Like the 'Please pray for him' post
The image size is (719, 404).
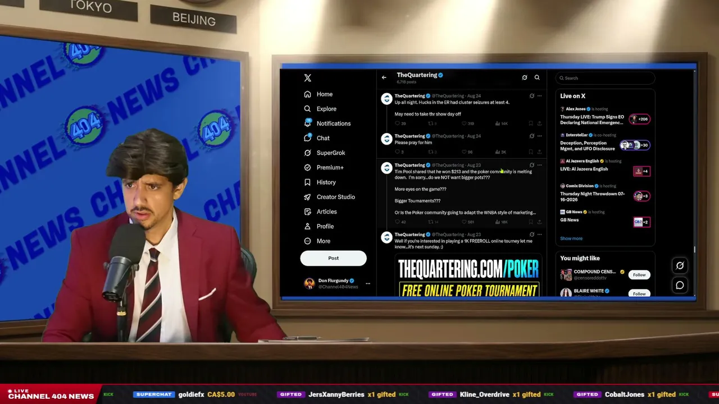tap(467, 152)
